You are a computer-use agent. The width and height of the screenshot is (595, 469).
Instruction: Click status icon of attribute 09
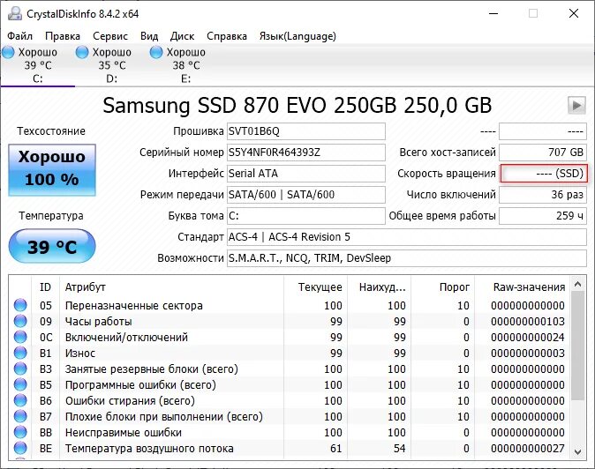pos(20,321)
